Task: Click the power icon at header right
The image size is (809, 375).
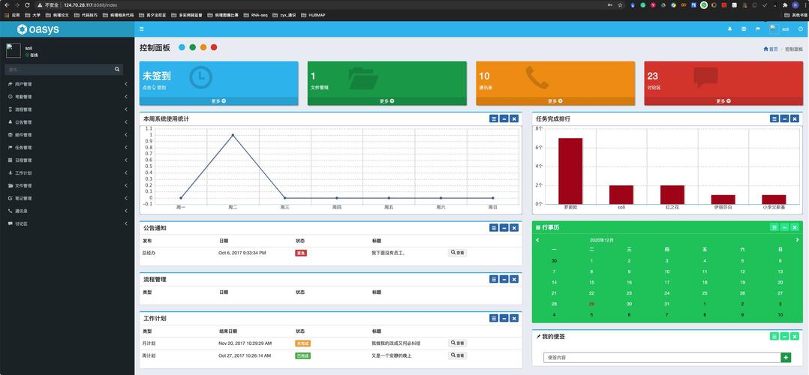Action: coord(800,29)
